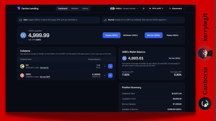Screen dimensions: 217x121
Task: Click the Position Summary heading
Action: click(x=131, y=87)
